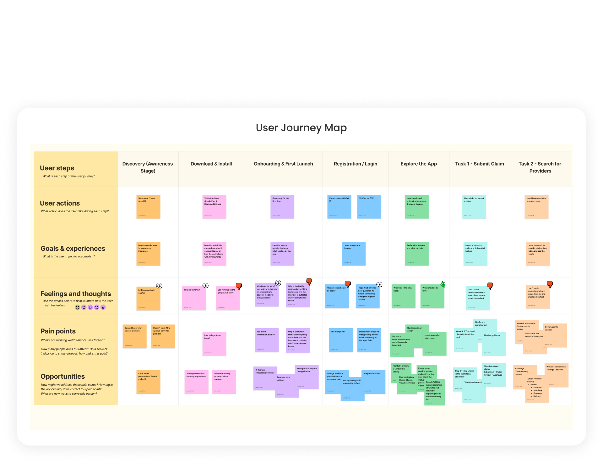
Task: Click the neutral face emoji in Feelings and thoughts
Action: [x=90, y=307]
